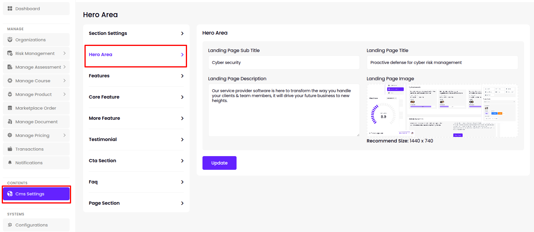
Task: Click the Transactions wallet icon
Action: tap(10, 149)
